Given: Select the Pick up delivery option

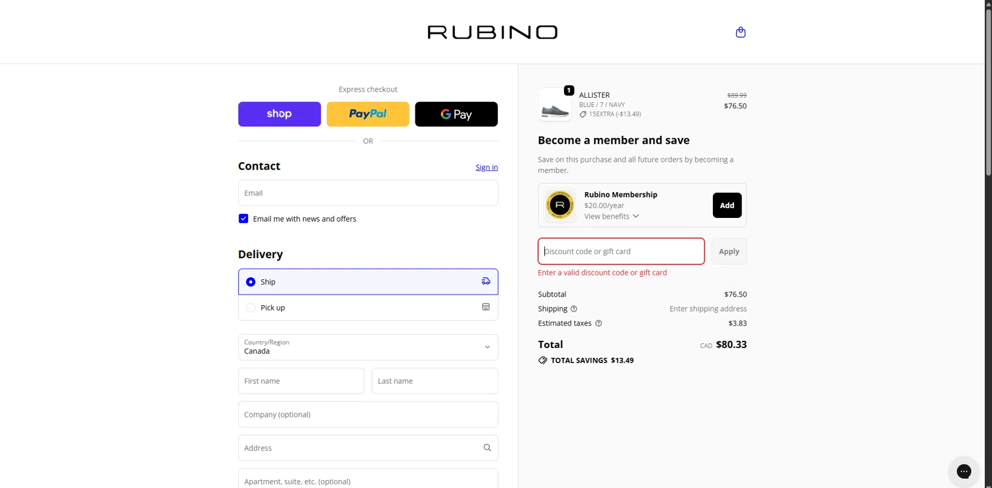Looking at the screenshot, I should pyautogui.click(x=368, y=308).
